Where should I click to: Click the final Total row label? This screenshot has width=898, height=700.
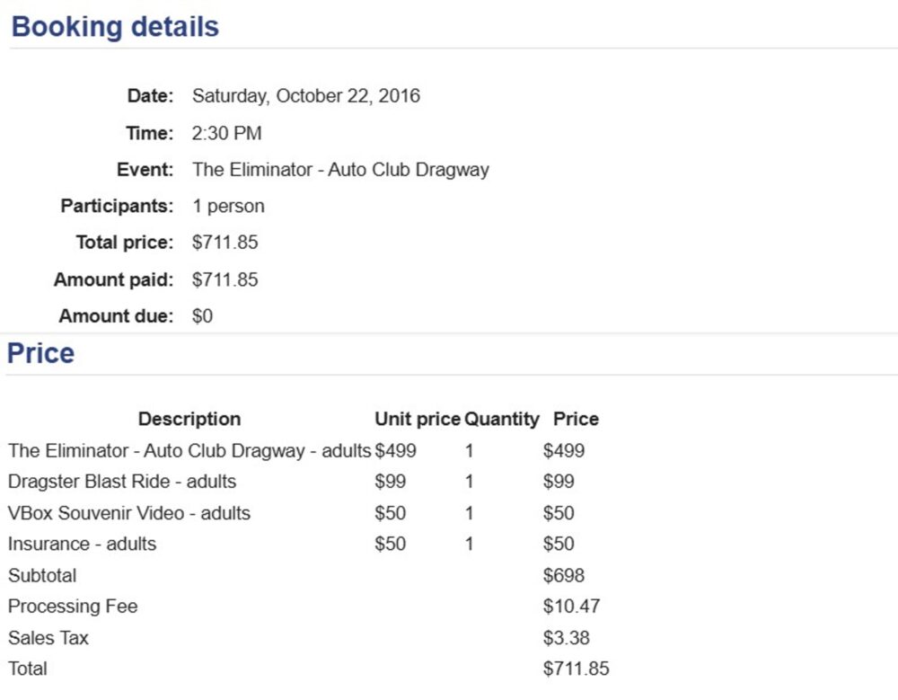pyautogui.click(x=28, y=669)
